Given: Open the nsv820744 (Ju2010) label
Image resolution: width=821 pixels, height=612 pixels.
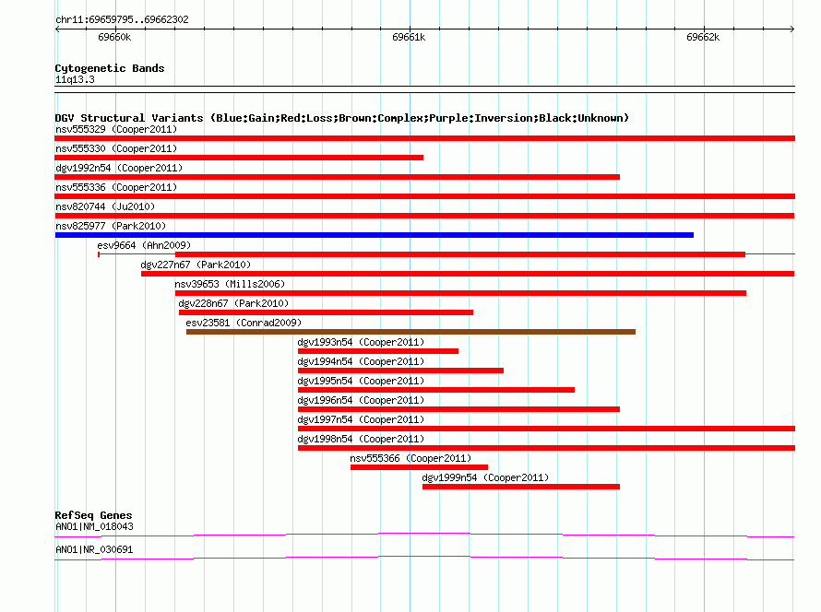Looking at the screenshot, I should point(105,206).
